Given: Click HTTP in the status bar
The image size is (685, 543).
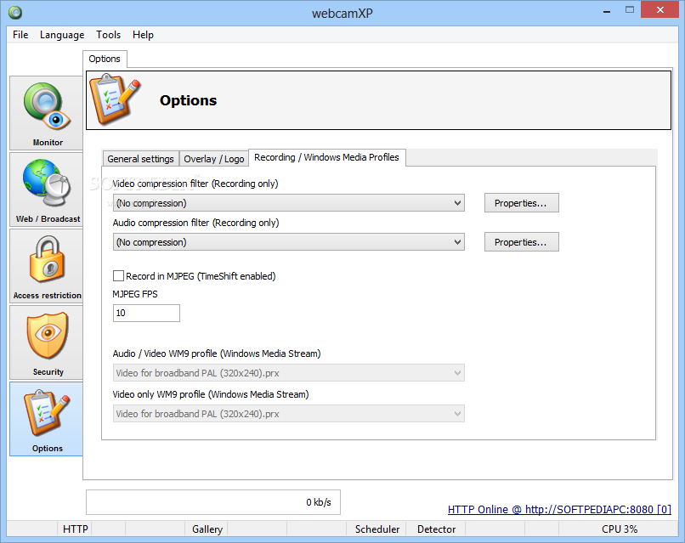Looking at the screenshot, I should [x=75, y=529].
